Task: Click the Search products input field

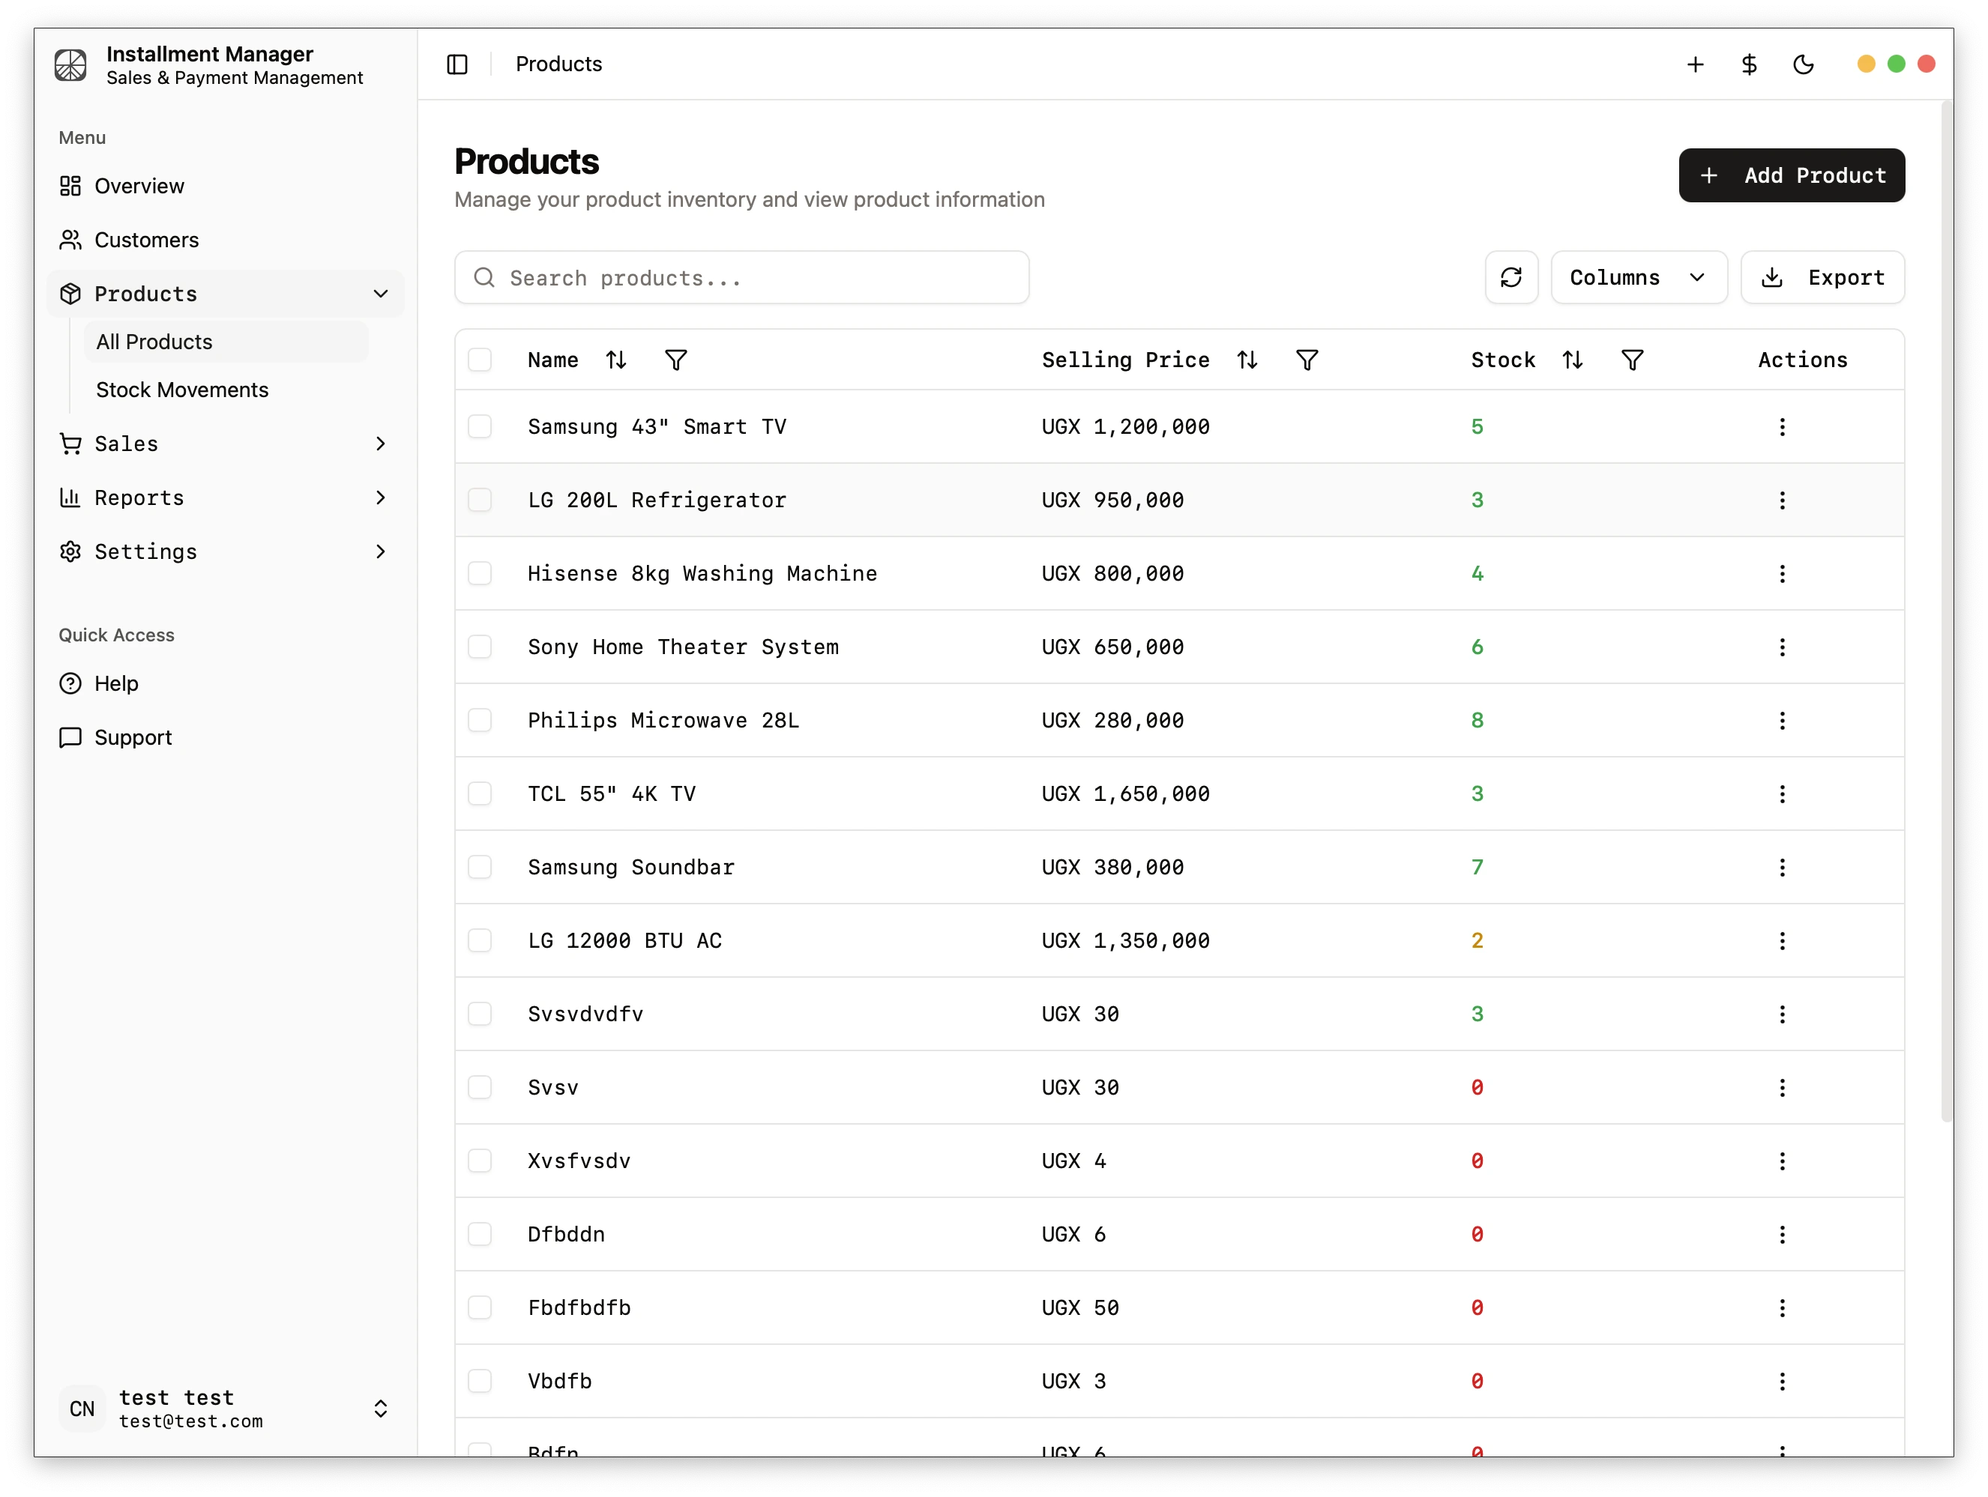Action: 741,277
